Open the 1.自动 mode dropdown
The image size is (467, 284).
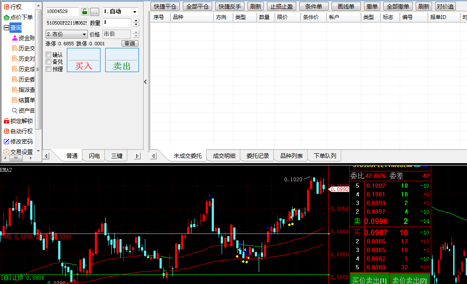120,12
